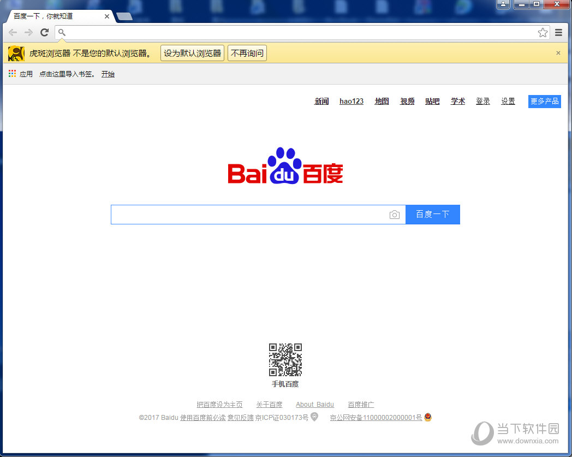Focus the browser address bar

(301, 32)
